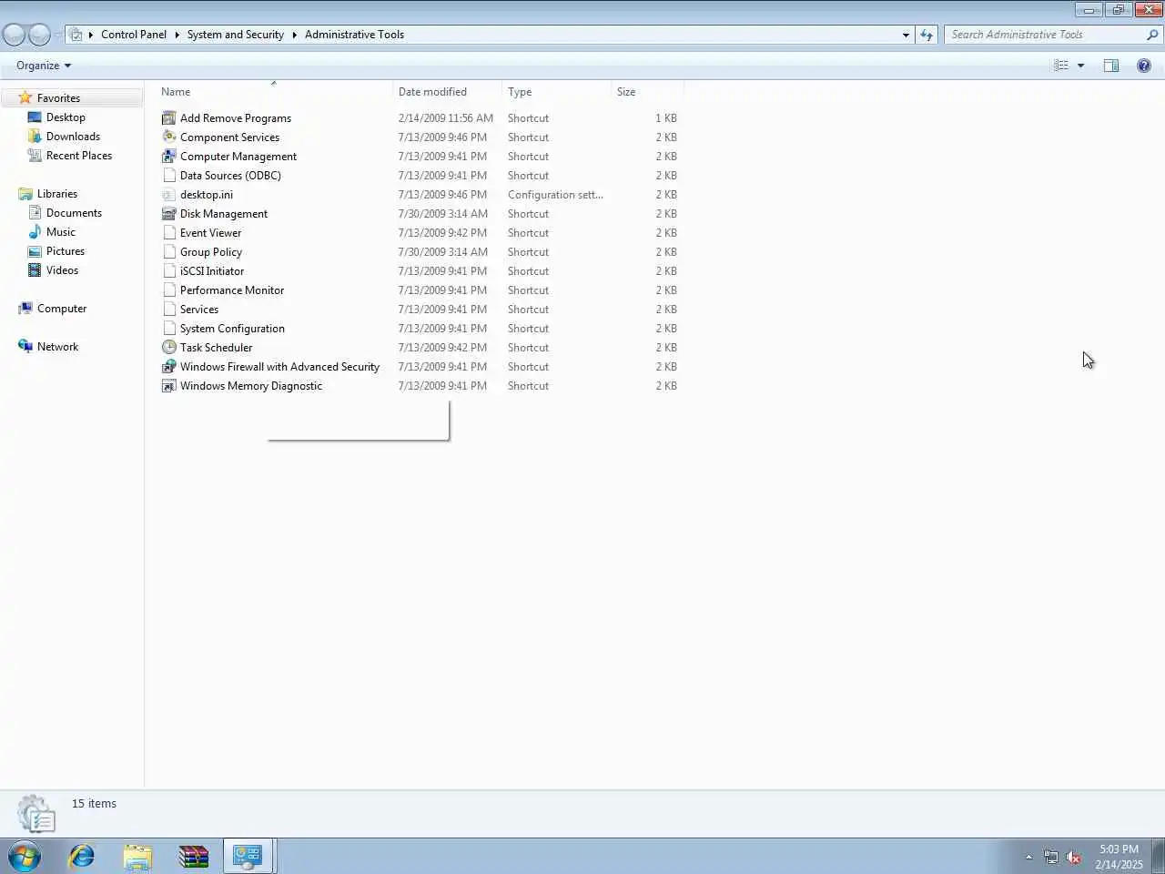The height and width of the screenshot is (874, 1165).
Task: Show hidden tray icons arrow
Action: pos(1028,857)
